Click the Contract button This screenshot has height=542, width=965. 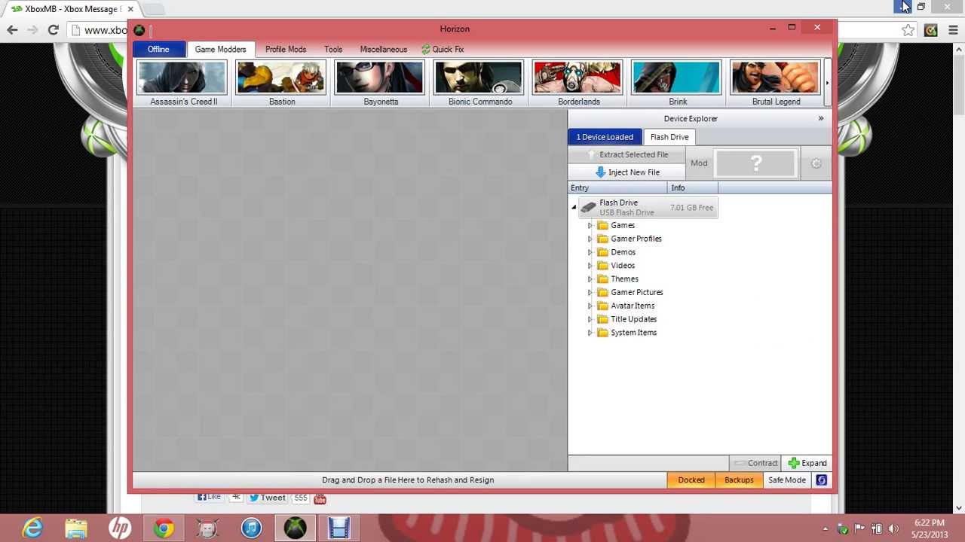(x=755, y=463)
